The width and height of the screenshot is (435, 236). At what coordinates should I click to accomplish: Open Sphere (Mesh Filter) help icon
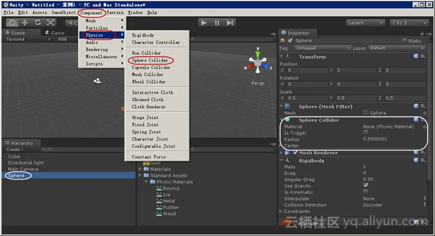tap(415, 106)
